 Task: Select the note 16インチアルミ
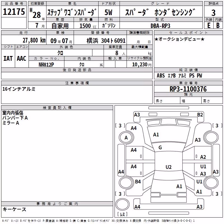(x=19, y=89)
